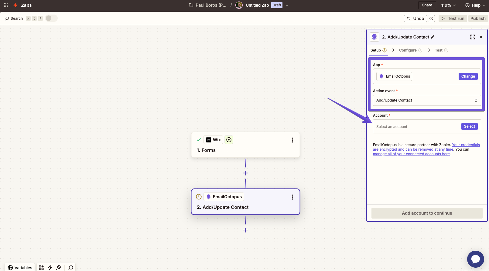Open the Action event dropdown
Image resolution: width=489 pixels, height=271 pixels.
click(x=427, y=100)
